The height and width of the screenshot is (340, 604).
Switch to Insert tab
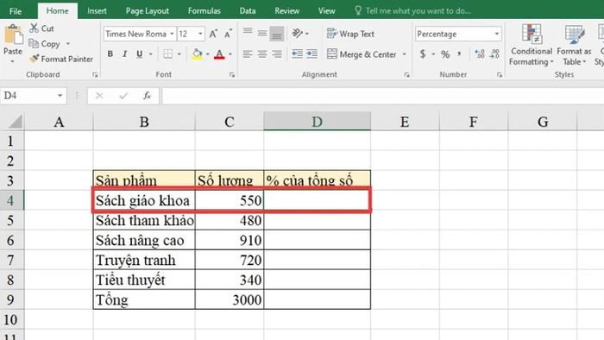pos(97,10)
